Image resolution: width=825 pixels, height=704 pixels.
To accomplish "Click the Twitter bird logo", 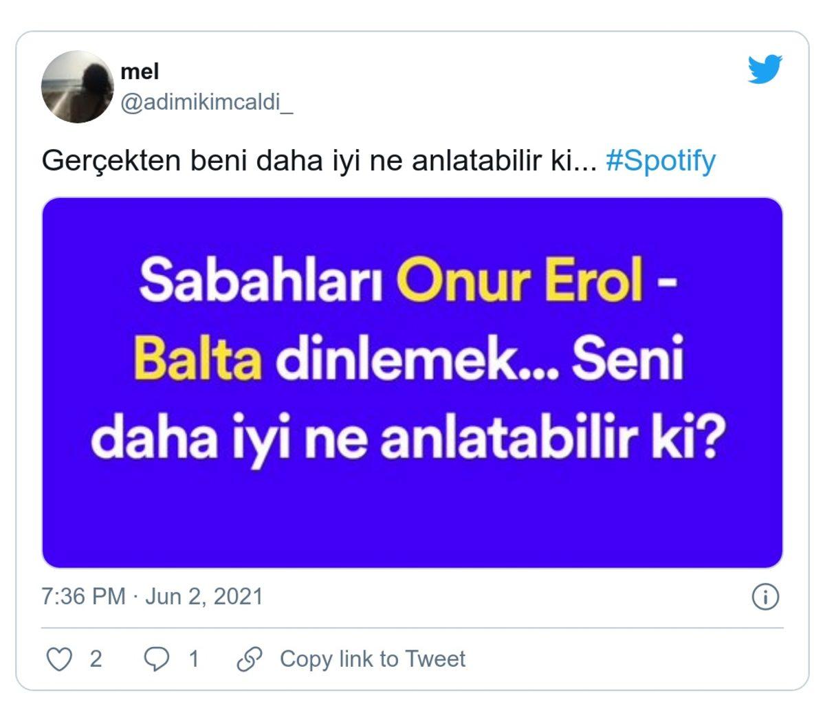I will (x=764, y=69).
